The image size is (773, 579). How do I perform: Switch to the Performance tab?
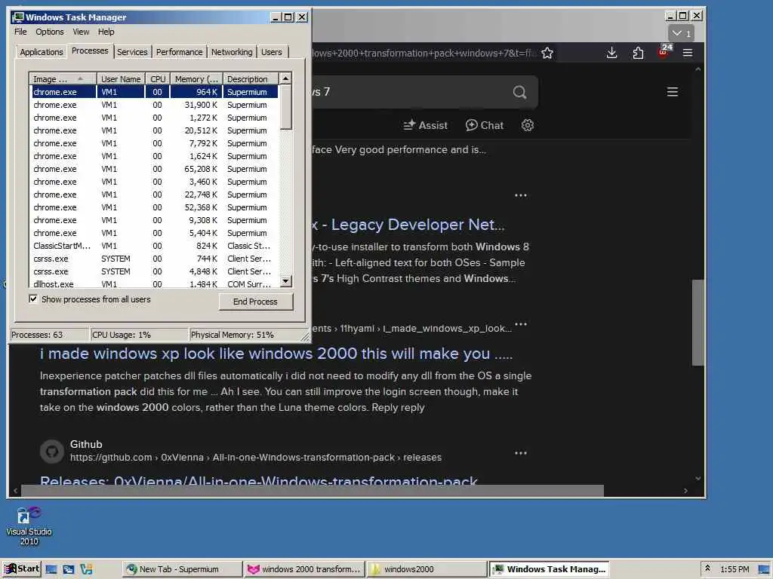(x=179, y=52)
